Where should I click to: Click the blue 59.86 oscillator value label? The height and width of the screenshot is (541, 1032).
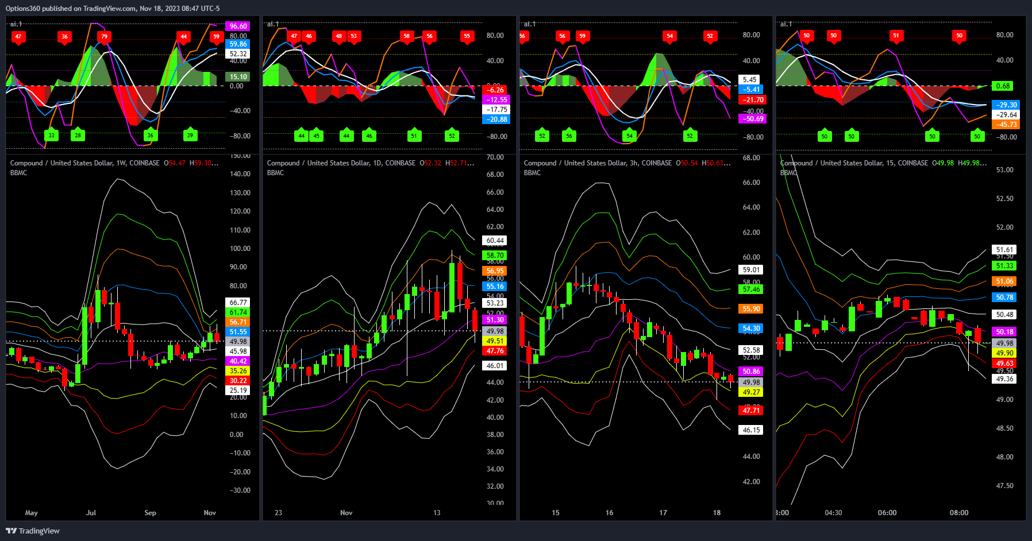point(238,44)
